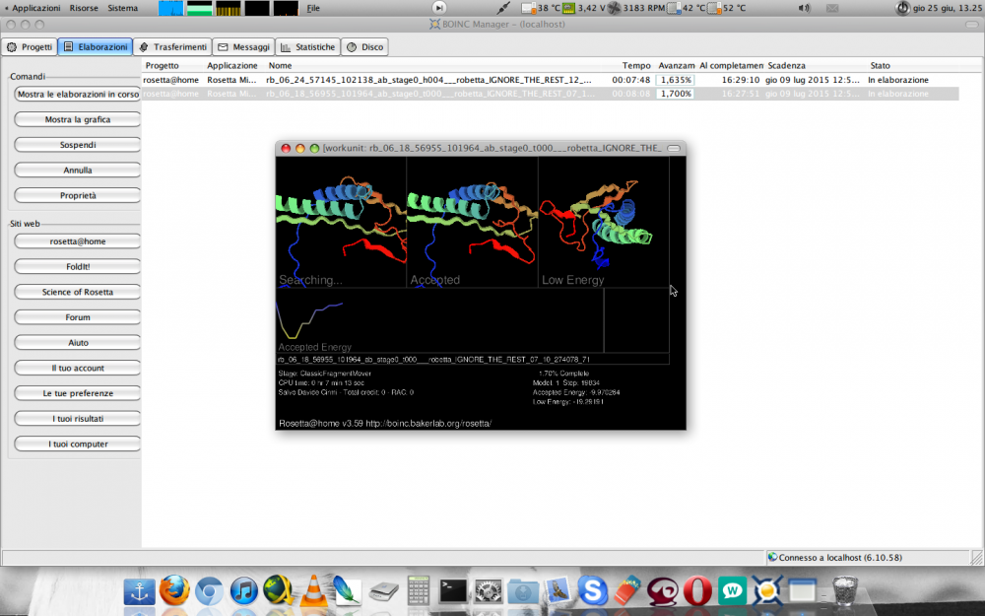Open the Applicazioni menu in the top panel

[34, 8]
